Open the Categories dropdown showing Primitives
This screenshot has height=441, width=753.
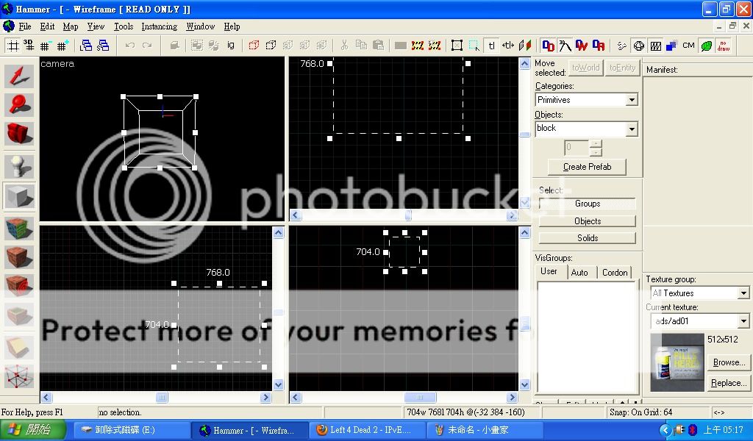586,100
